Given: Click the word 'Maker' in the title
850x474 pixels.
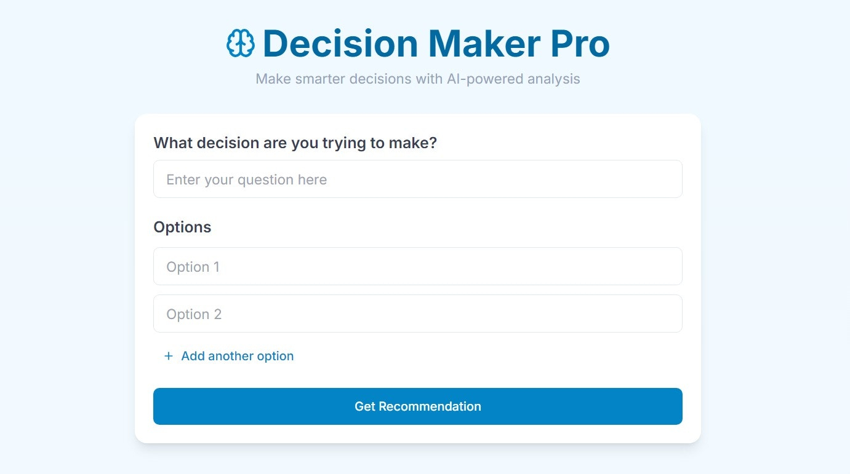Looking at the screenshot, I should click(484, 44).
